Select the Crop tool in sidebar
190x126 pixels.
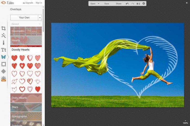4,28
